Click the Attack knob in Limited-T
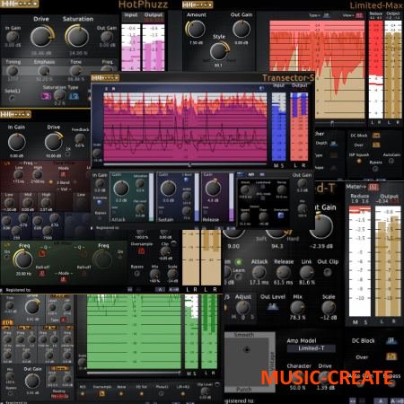 [x=259, y=272]
